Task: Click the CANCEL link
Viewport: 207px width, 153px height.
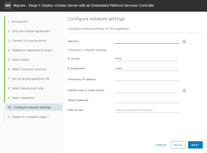Action: point(161,145)
